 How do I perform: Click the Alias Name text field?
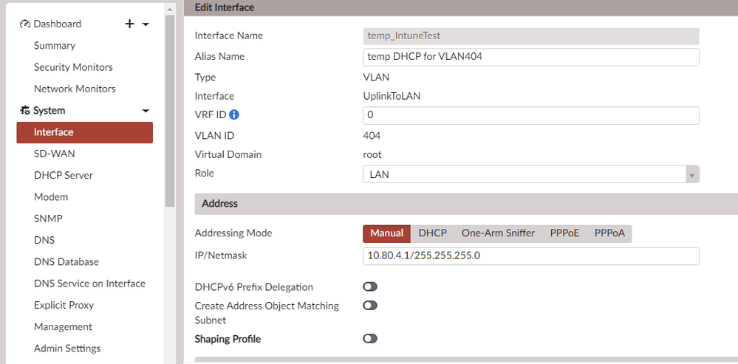point(530,57)
